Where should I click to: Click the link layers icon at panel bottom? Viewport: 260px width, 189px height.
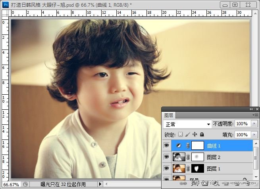click(183, 183)
